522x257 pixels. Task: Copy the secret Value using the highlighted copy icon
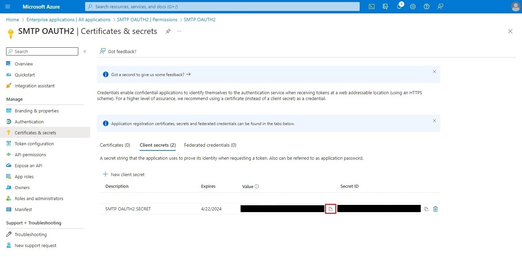point(330,209)
